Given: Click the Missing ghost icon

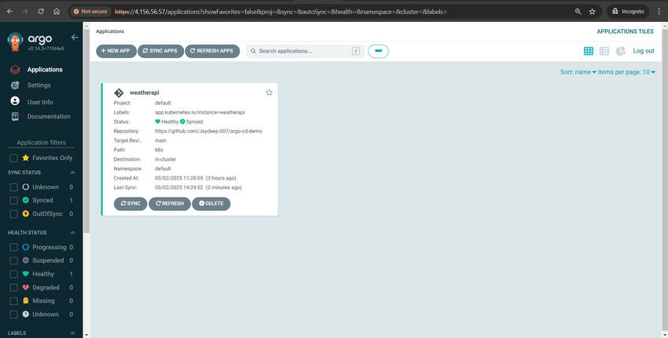Looking at the screenshot, I should pos(26,300).
